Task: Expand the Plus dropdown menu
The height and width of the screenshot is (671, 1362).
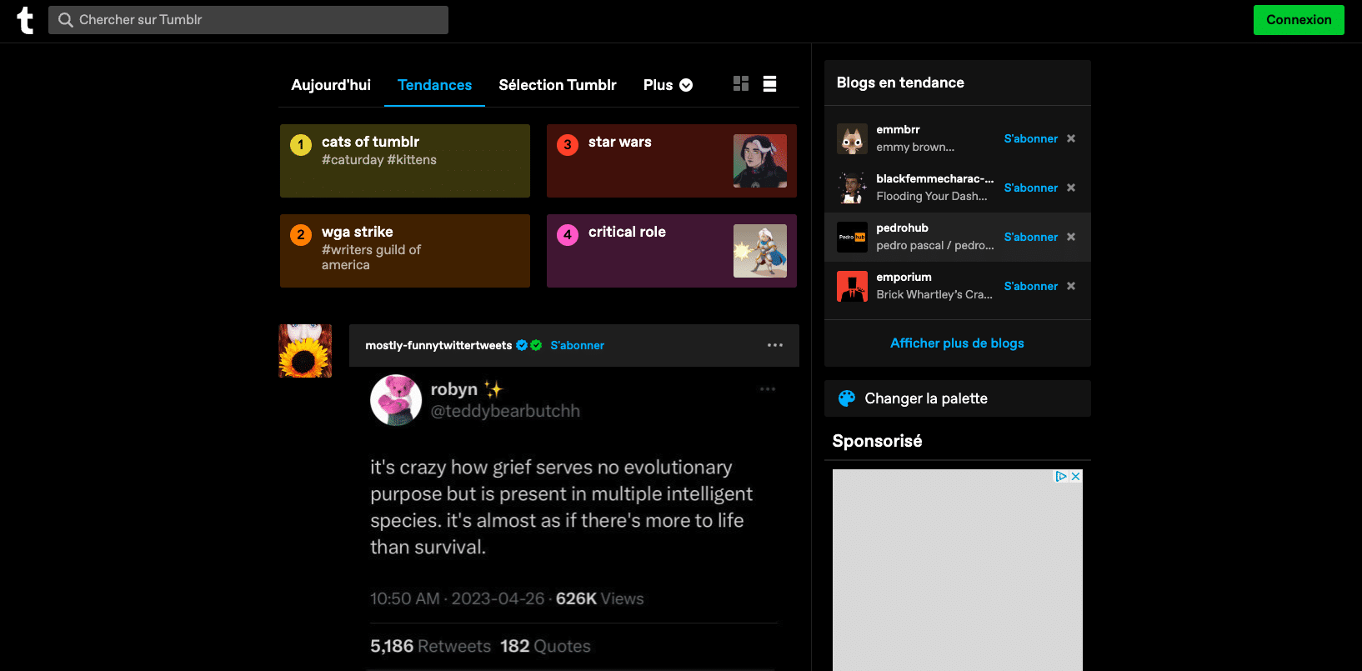Action: click(668, 85)
